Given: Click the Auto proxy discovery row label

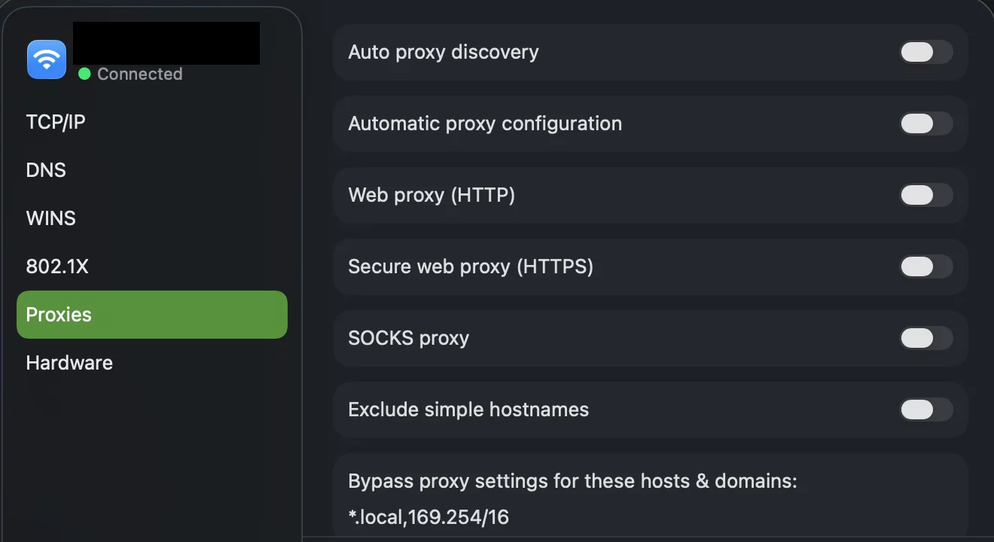Looking at the screenshot, I should click(x=443, y=52).
